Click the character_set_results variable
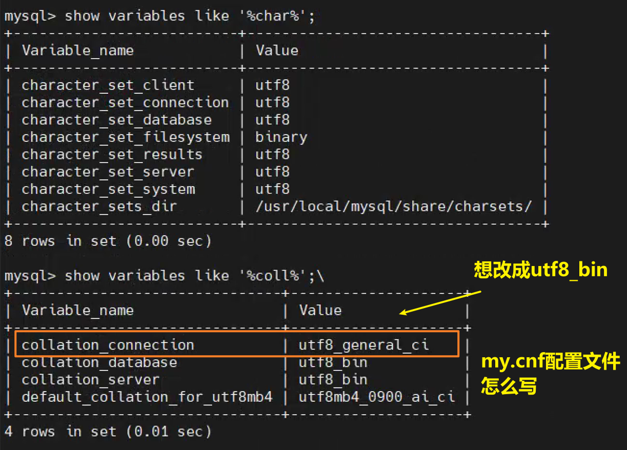Viewport: 627px width, 450px height. coord(112,155)
